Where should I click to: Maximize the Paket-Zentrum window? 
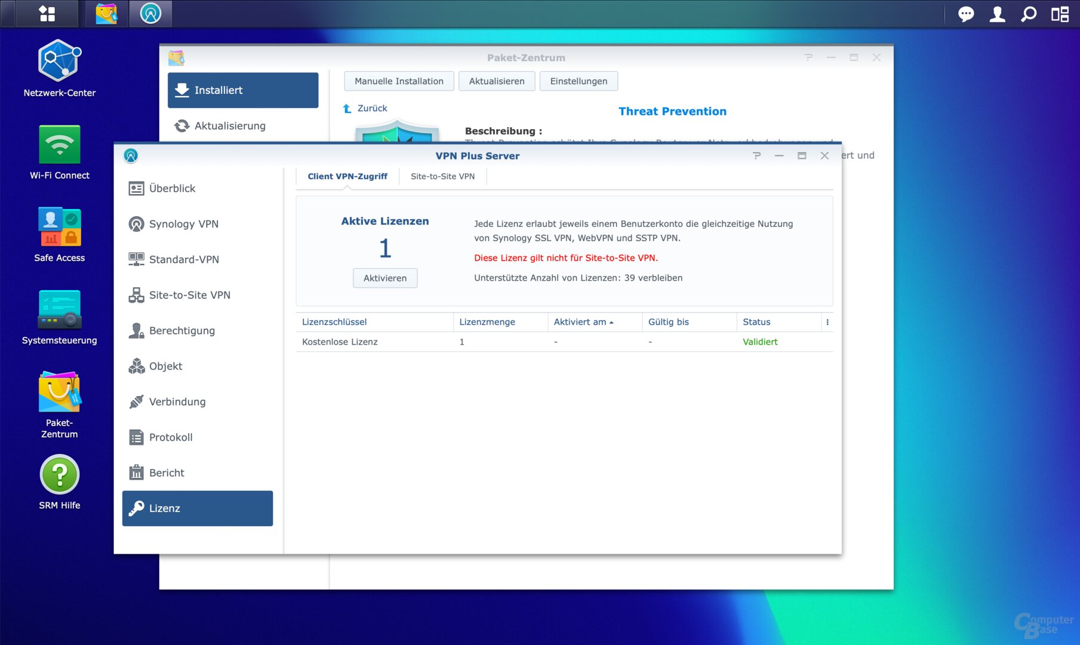[x=854, y=57]
